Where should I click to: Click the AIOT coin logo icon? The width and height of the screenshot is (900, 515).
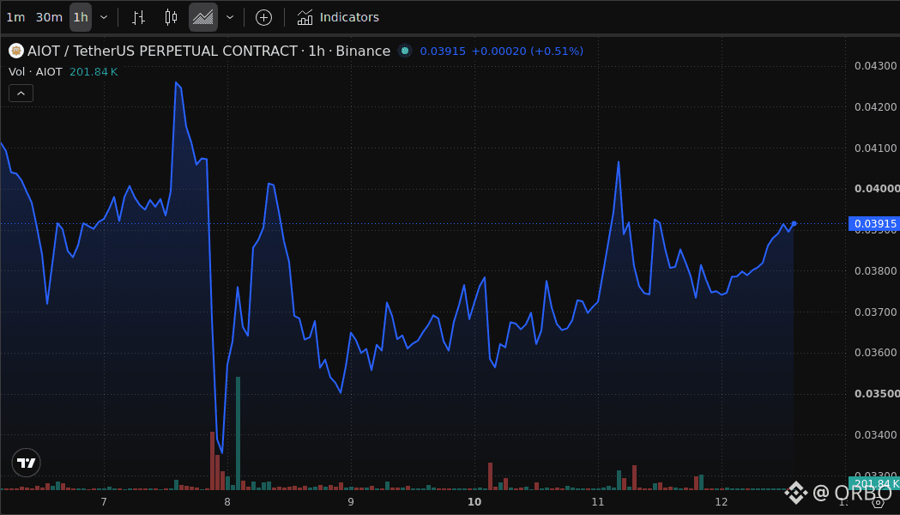click(x=16, y=51)
